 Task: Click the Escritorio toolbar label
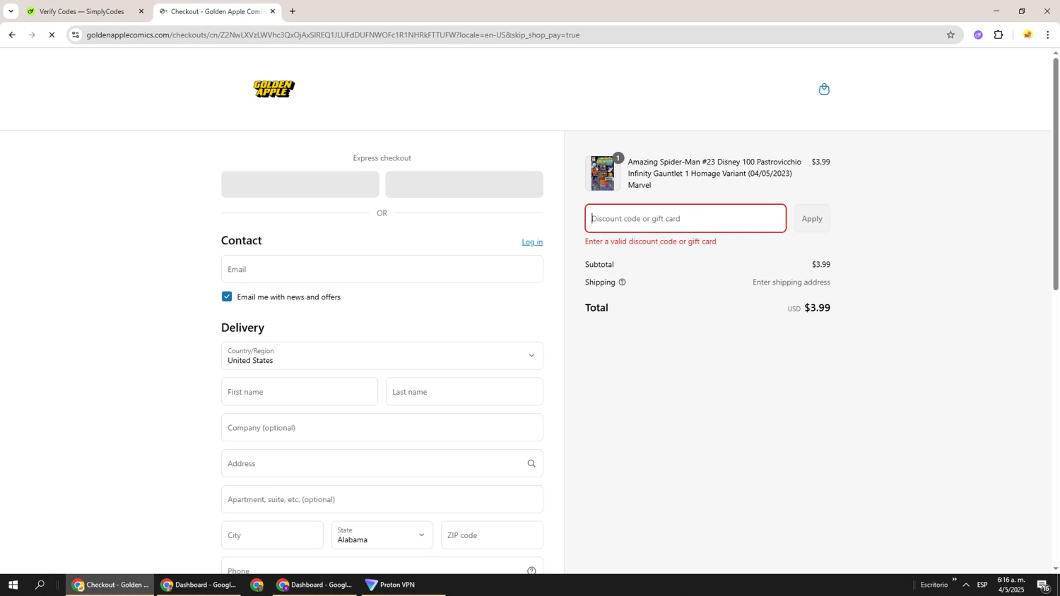coord(934,585)
